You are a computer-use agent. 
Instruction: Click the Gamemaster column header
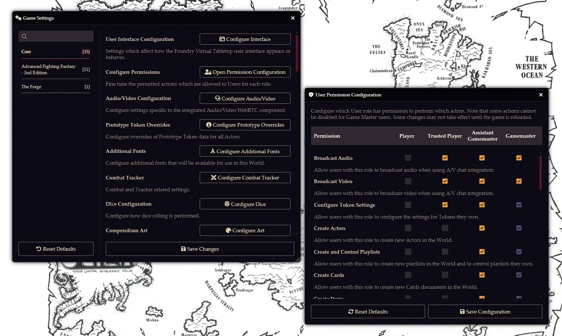click(521, 136)
